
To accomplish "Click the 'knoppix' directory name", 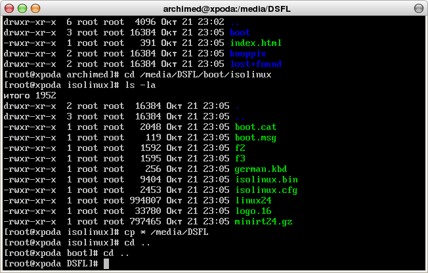I will pyautogui.click(x=248, y=54).
